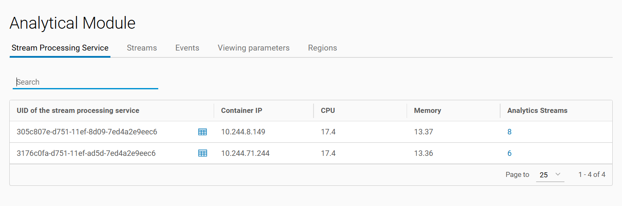Click table icon for service 3176c0fa

(x=203, y=153)
